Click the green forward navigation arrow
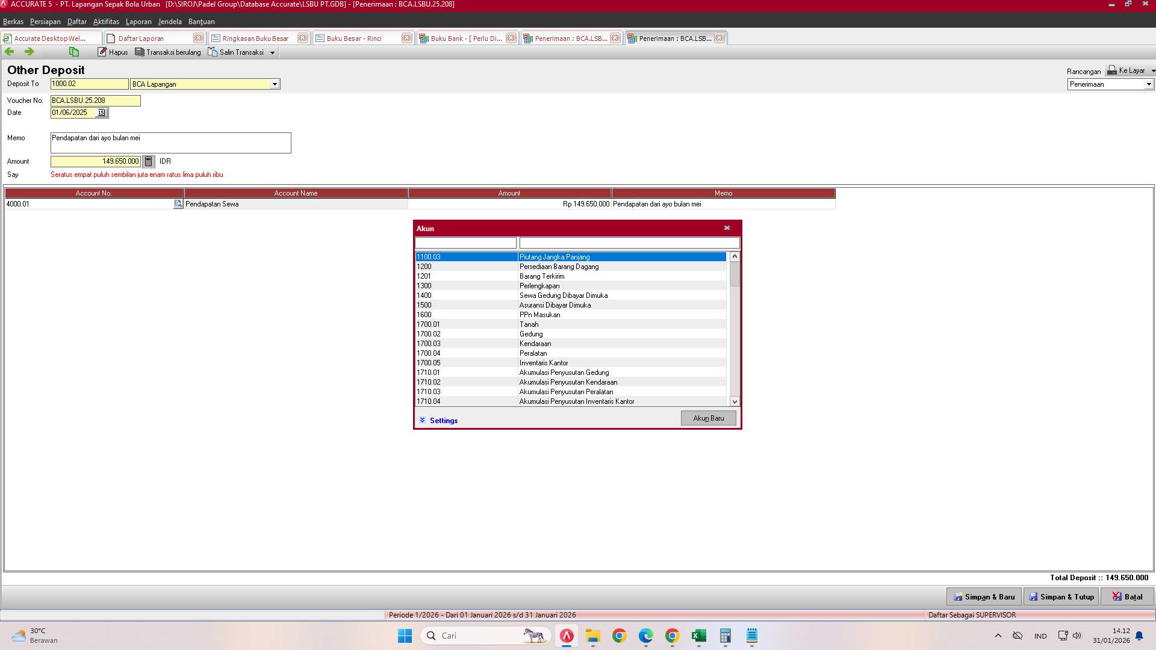Viewport: 1156px width, 650px height. pos(28,52)
